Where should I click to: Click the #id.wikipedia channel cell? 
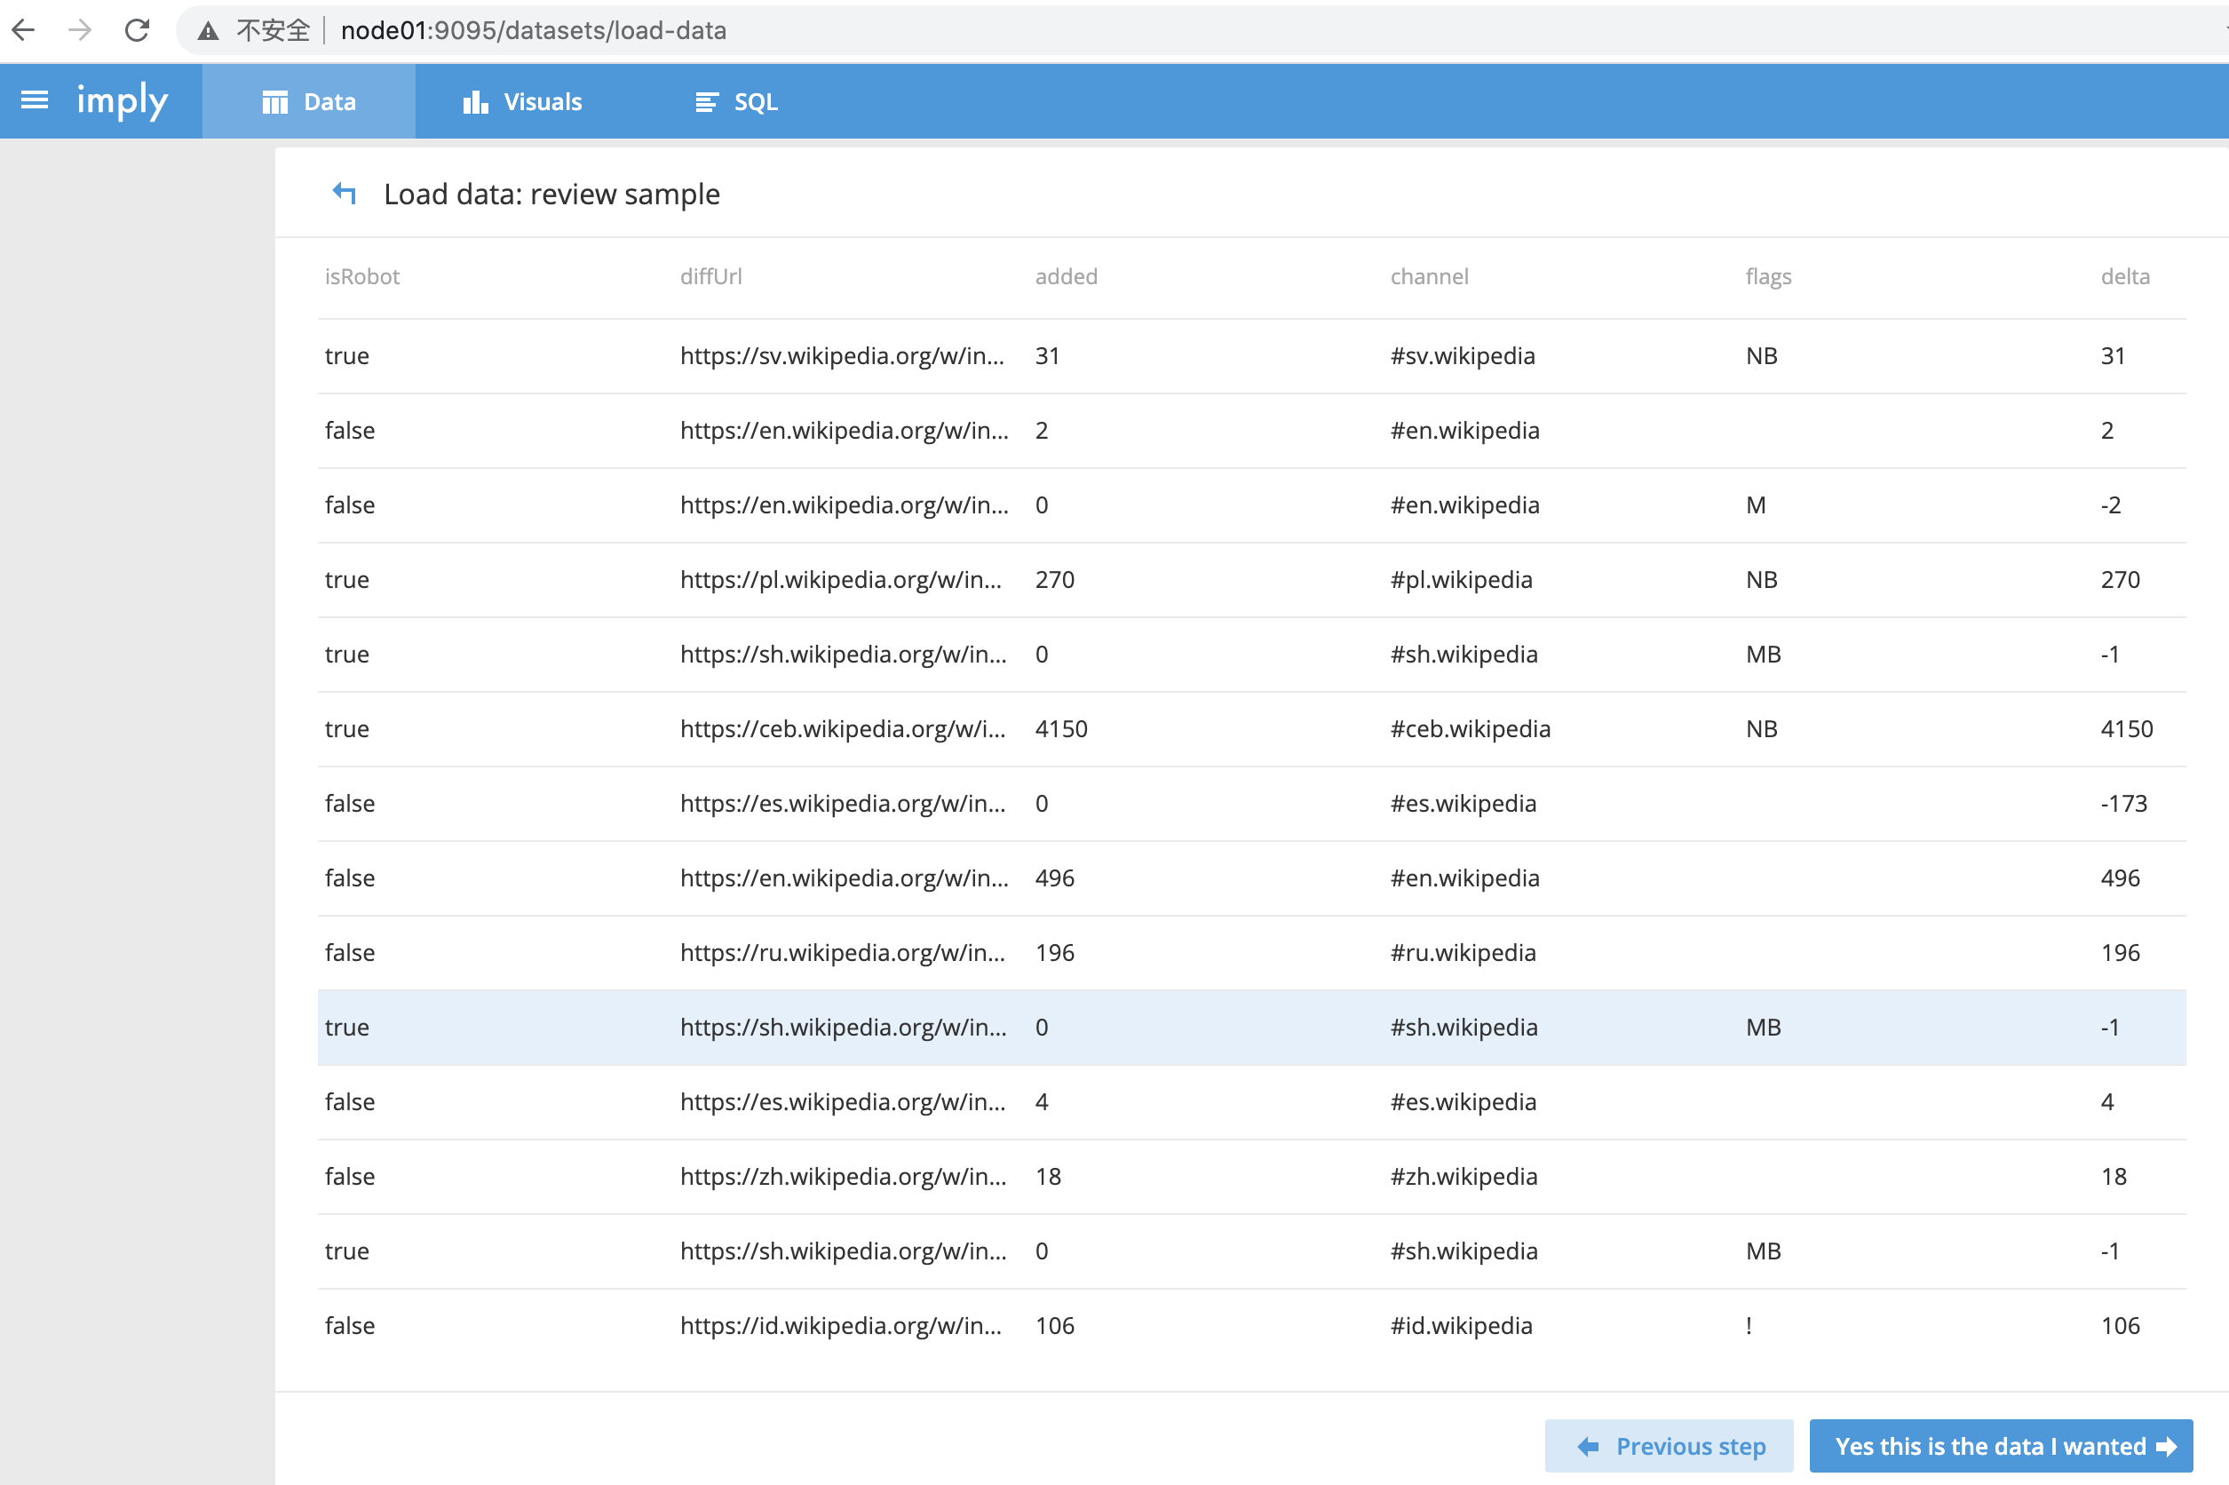(x=1461, y=1326)
